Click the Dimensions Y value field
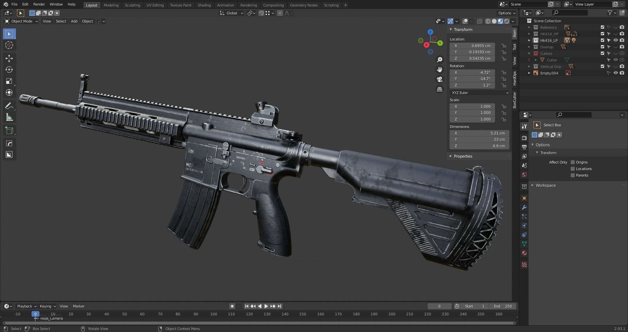 (480, 139)
